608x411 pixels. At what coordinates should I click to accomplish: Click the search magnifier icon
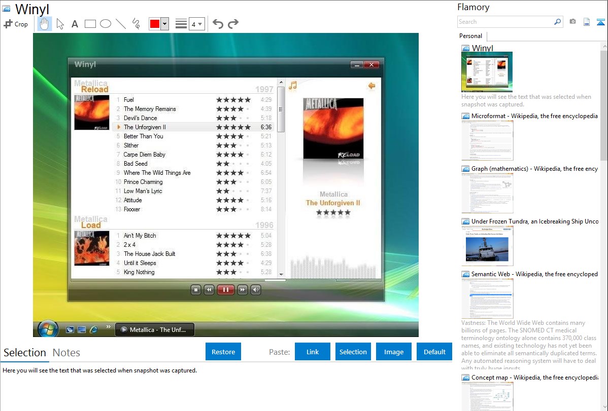558,22
